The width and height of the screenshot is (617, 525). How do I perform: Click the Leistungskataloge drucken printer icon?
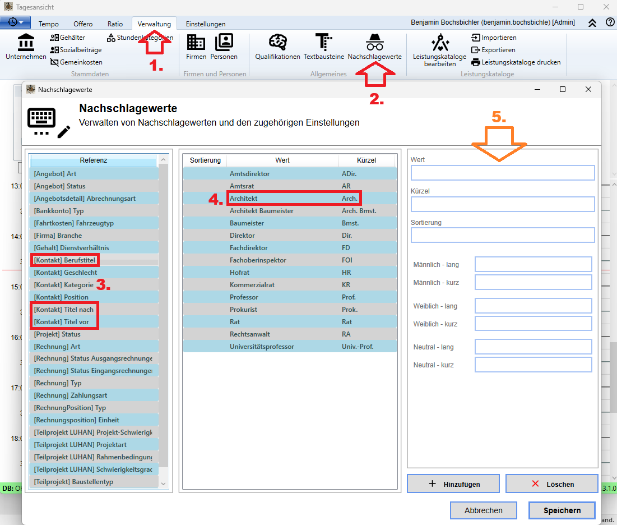point(476,62)
